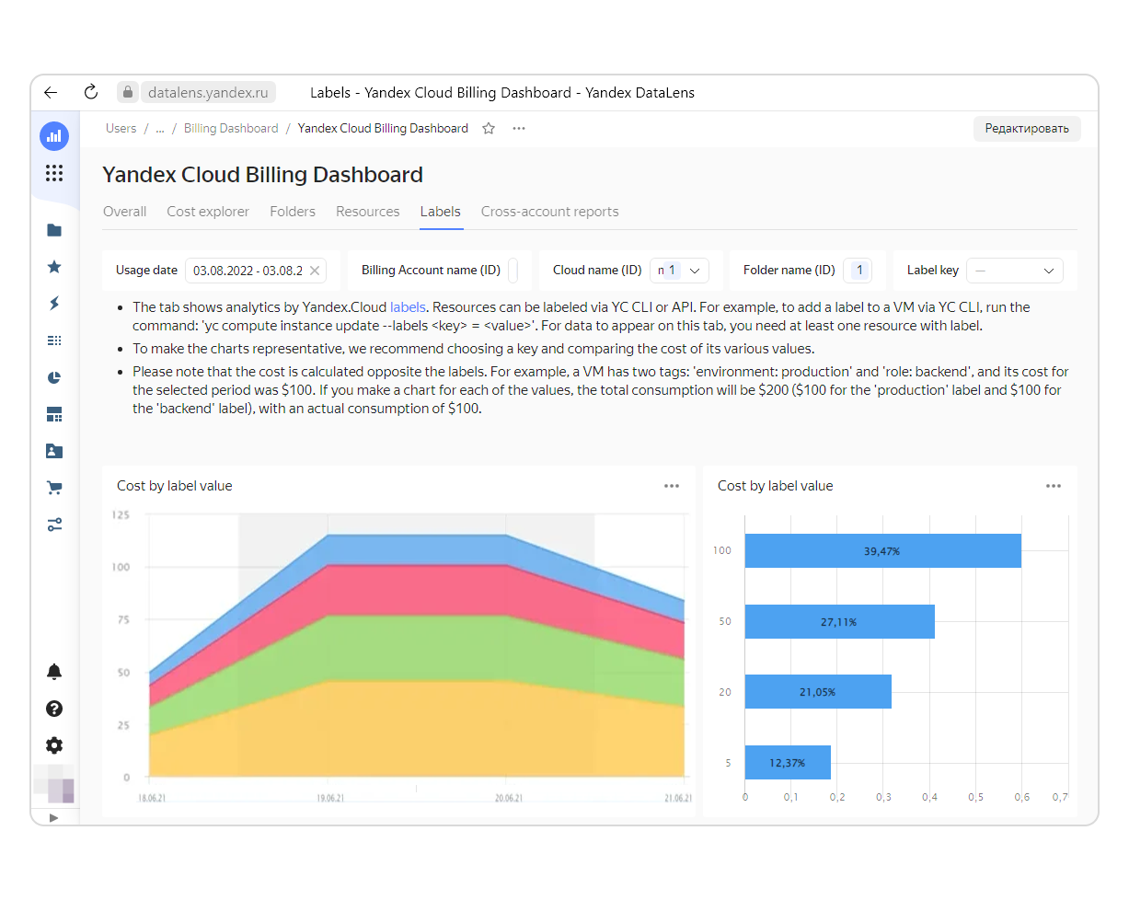This screenshot has width=1129, height=900.
Task: Open service settings sliders icon in sidebar
Action: click(54, 525)
